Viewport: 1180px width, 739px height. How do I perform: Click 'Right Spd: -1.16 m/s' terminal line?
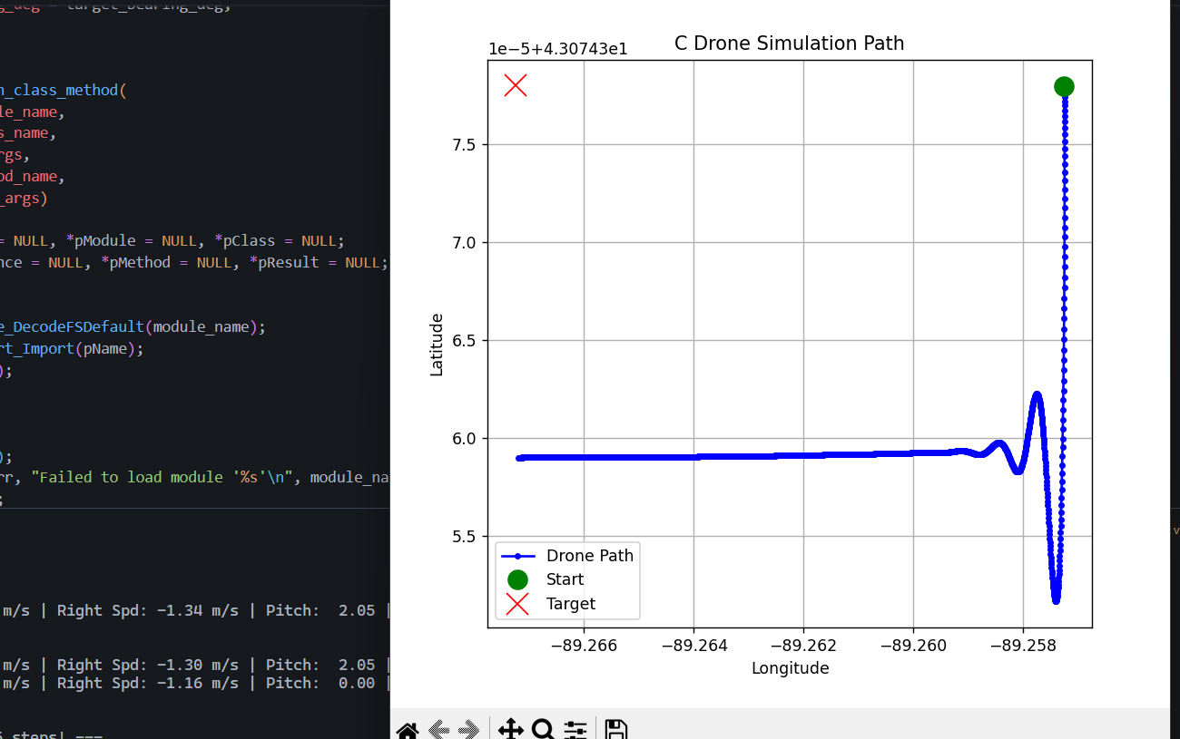point(148,683)
